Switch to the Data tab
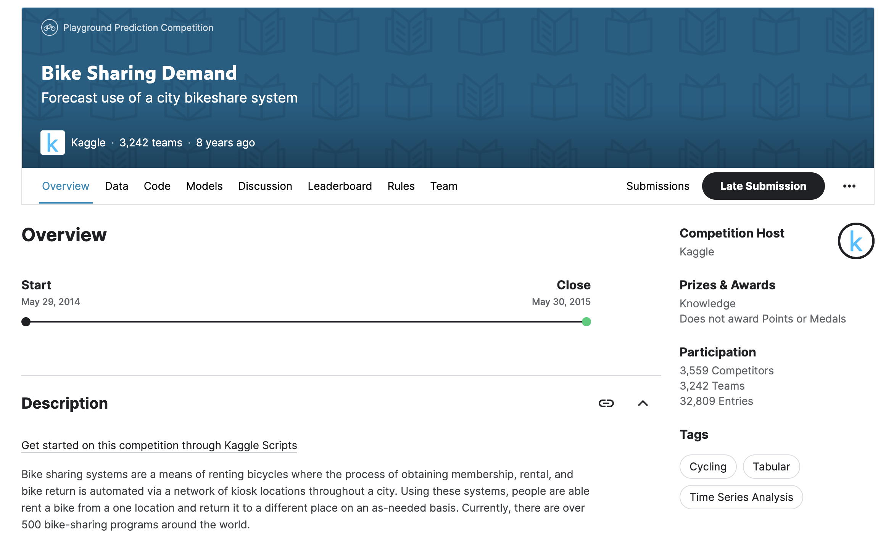886x536 pixels. coord(116,186)
